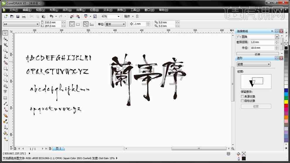Click the page width 210.0 mm field
290x163 pixels.
[52, 22]
